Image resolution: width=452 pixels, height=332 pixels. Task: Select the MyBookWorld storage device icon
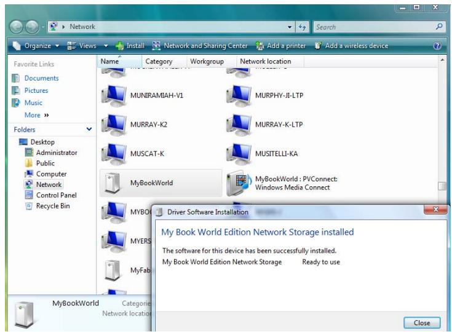click(x=112, y=183)
